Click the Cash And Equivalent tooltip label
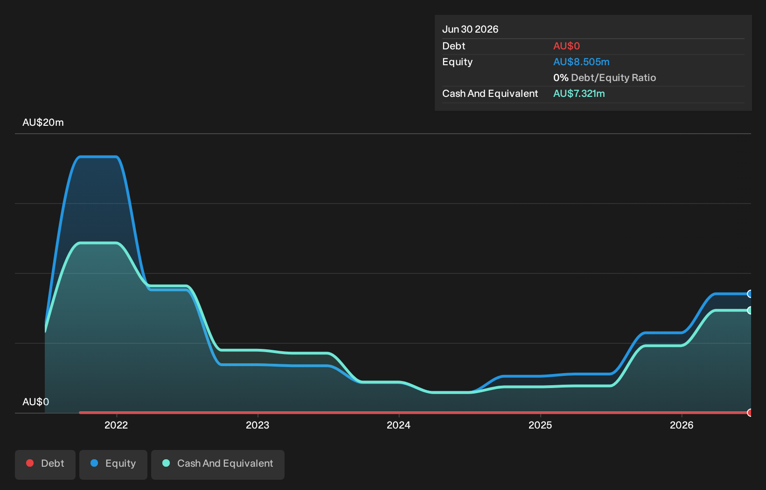 (490, 94)
